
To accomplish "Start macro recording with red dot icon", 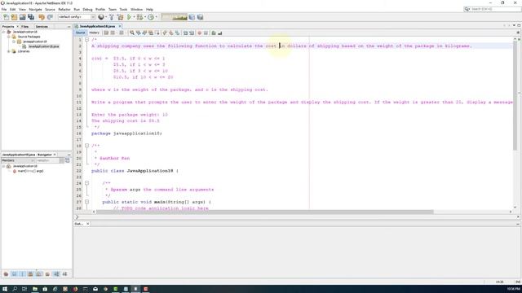I will (199, 33).
